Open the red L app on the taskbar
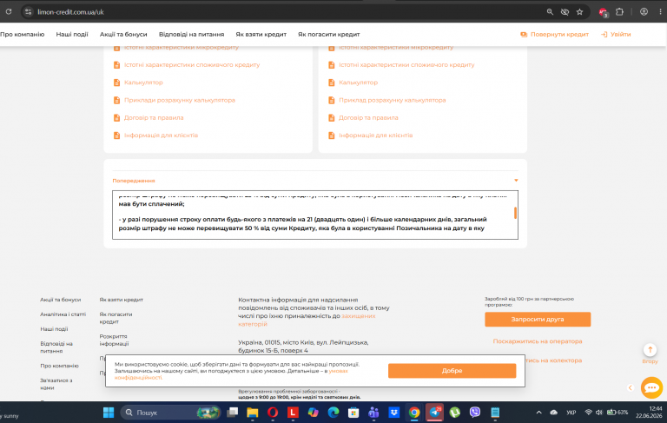Image resolution: width=667 pixels, height=423 pixels. pos(293,413)
